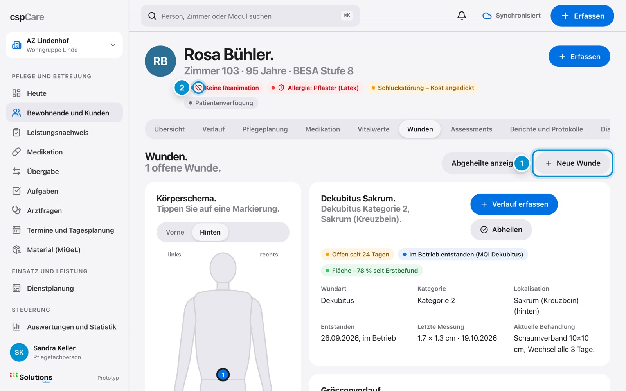Show the front body view Vorne
The height and width of the screenshot is (391, 626).
click(x=175, y=232)
